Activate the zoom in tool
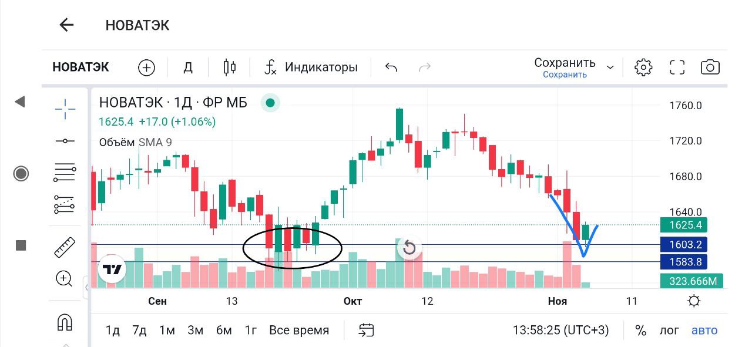Screen dimensions: 752x347 65,278
